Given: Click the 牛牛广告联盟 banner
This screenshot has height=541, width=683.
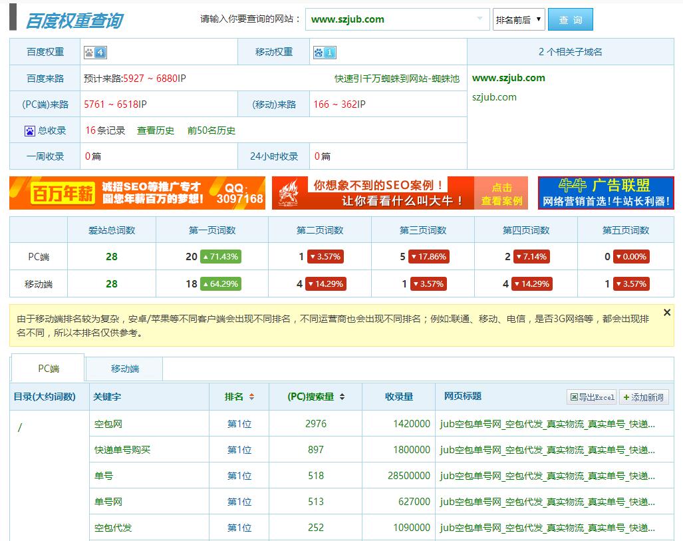Looking at the screenshot, I should pyautogui.click(x=606, y=193).
